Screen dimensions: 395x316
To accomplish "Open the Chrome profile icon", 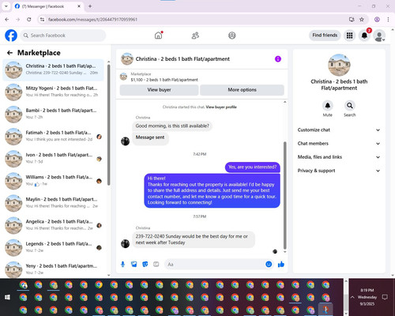I will (377, 20).
